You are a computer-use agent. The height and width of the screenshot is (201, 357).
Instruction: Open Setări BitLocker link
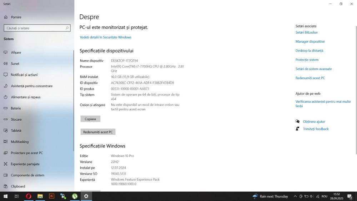pyautogui.click(x=306, y=32)
